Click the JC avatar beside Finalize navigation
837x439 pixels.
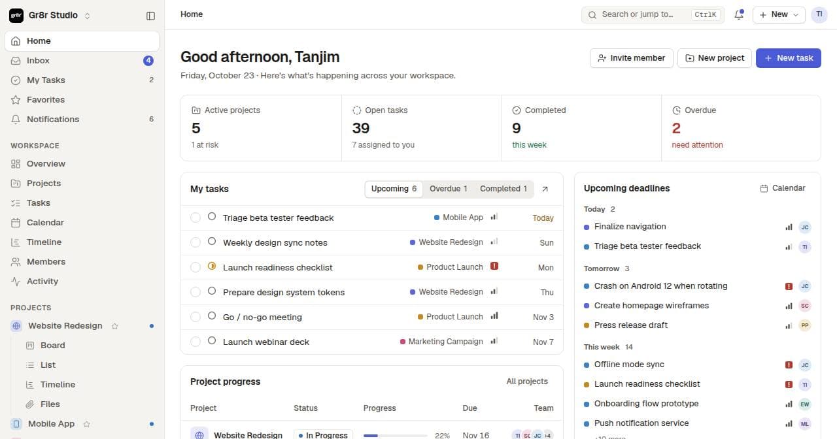tap(805, 227)
